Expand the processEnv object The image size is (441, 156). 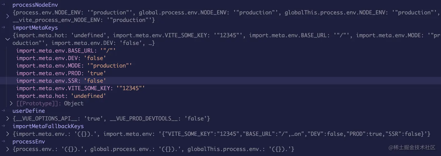coord(8,149)
